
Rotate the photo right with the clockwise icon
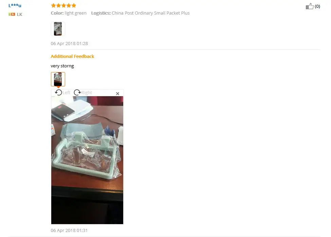[77, 92]
